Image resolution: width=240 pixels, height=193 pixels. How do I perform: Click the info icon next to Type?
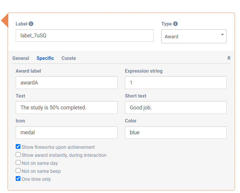coord(175,24)
